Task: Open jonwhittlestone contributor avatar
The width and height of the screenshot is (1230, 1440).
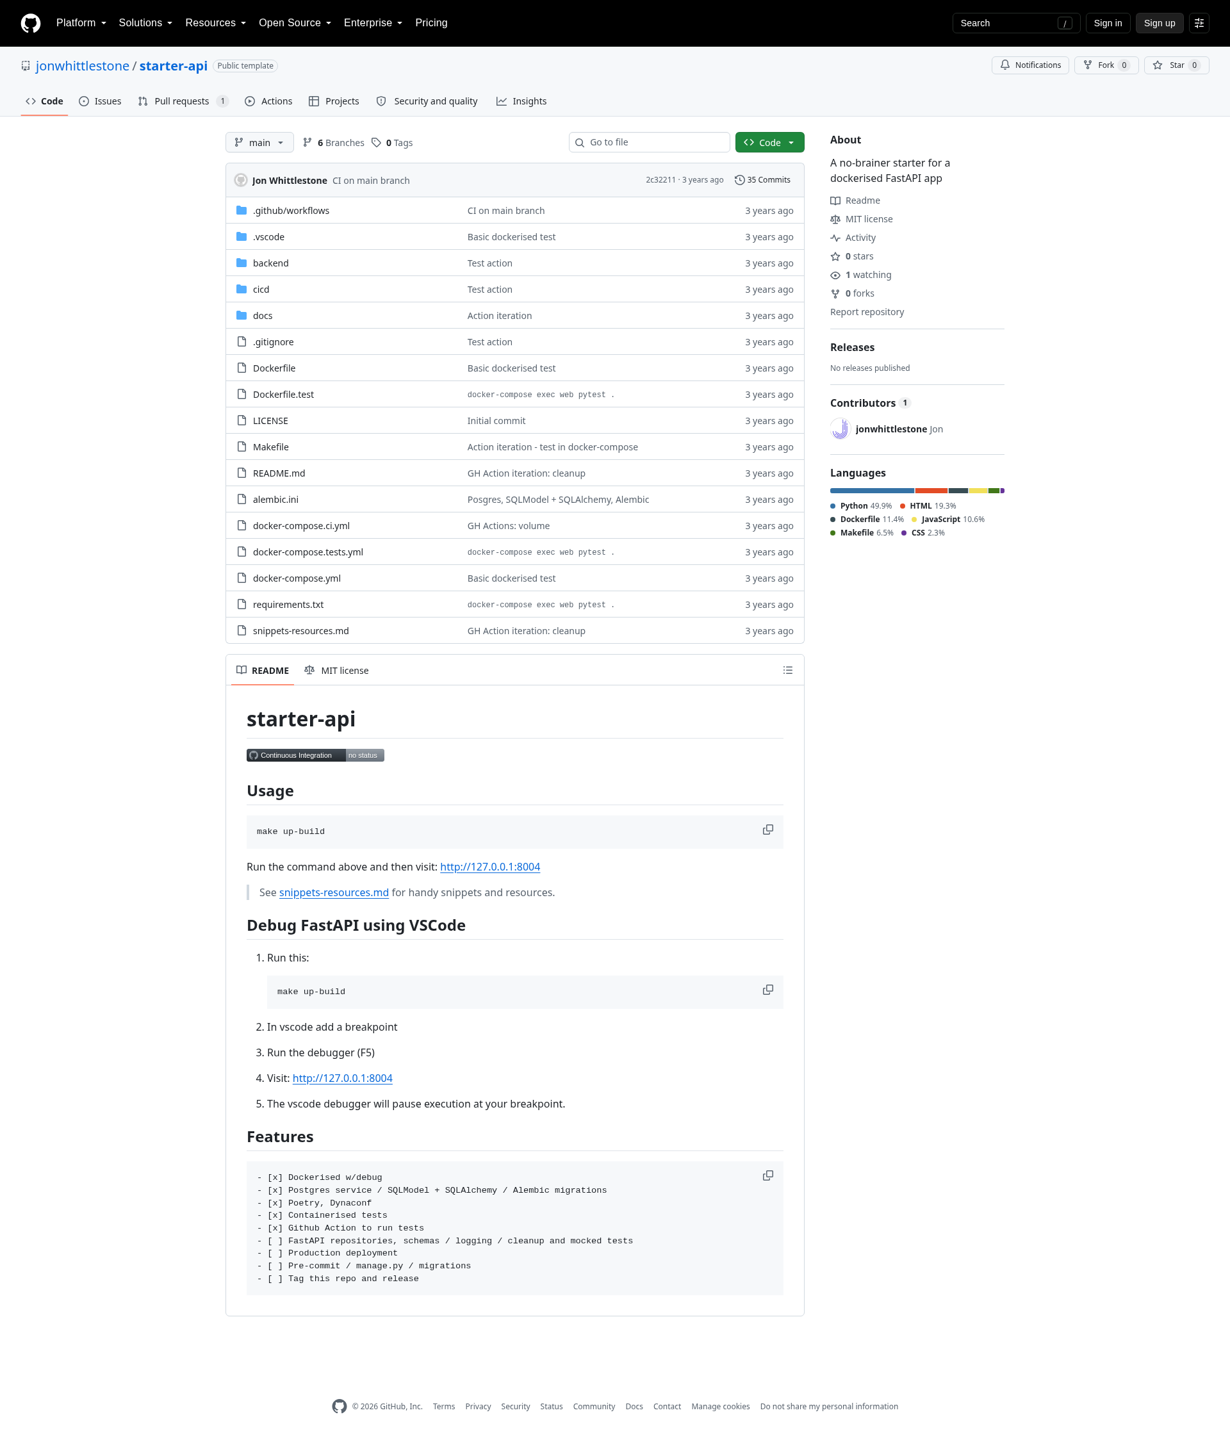Action: pyautogui.click(x=840, y=429)
